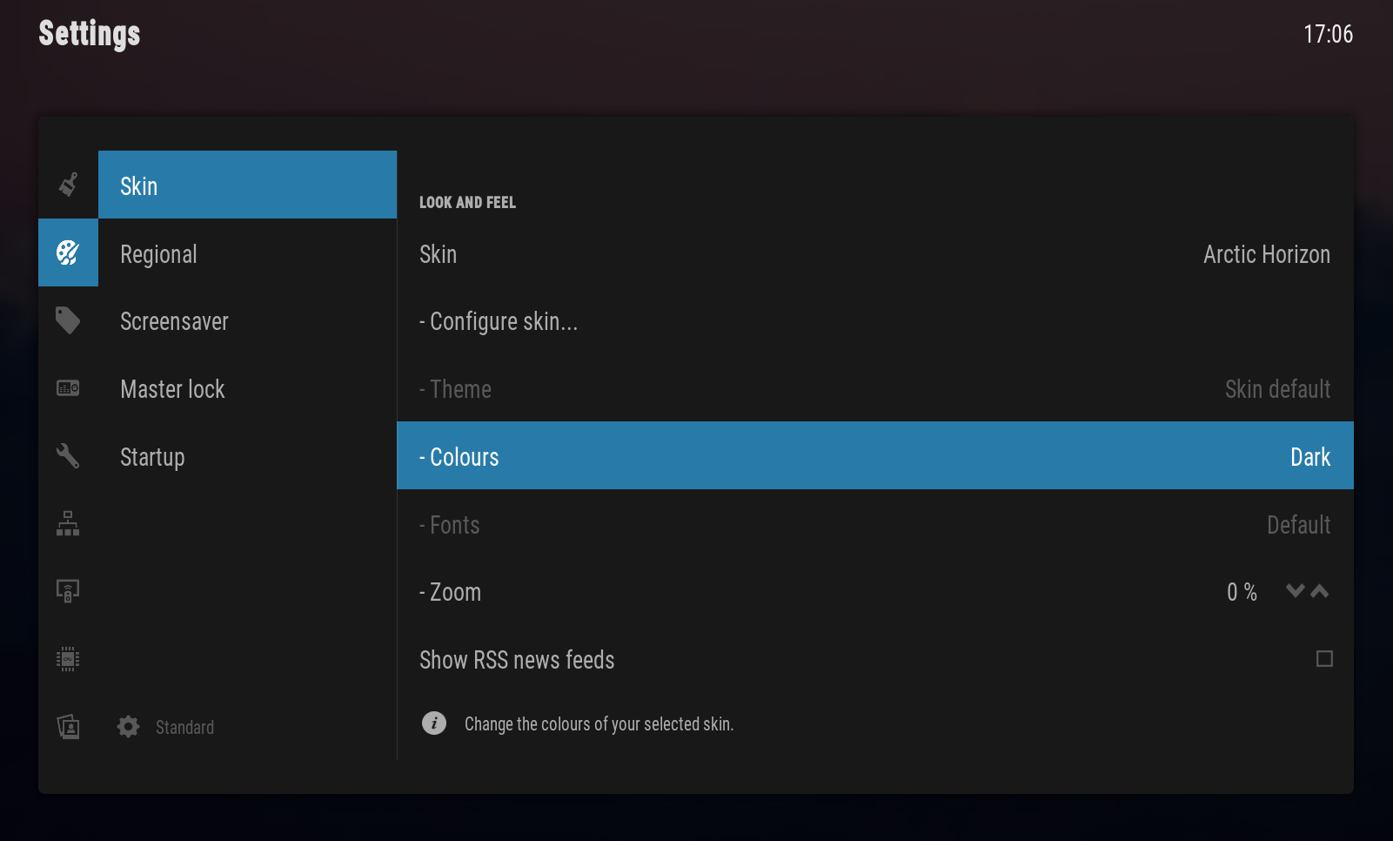Image resolution: width=1393 pixels, height=841 pixels.
Task: Click the 0 % zoom value
Action: tap(1242, 592)
